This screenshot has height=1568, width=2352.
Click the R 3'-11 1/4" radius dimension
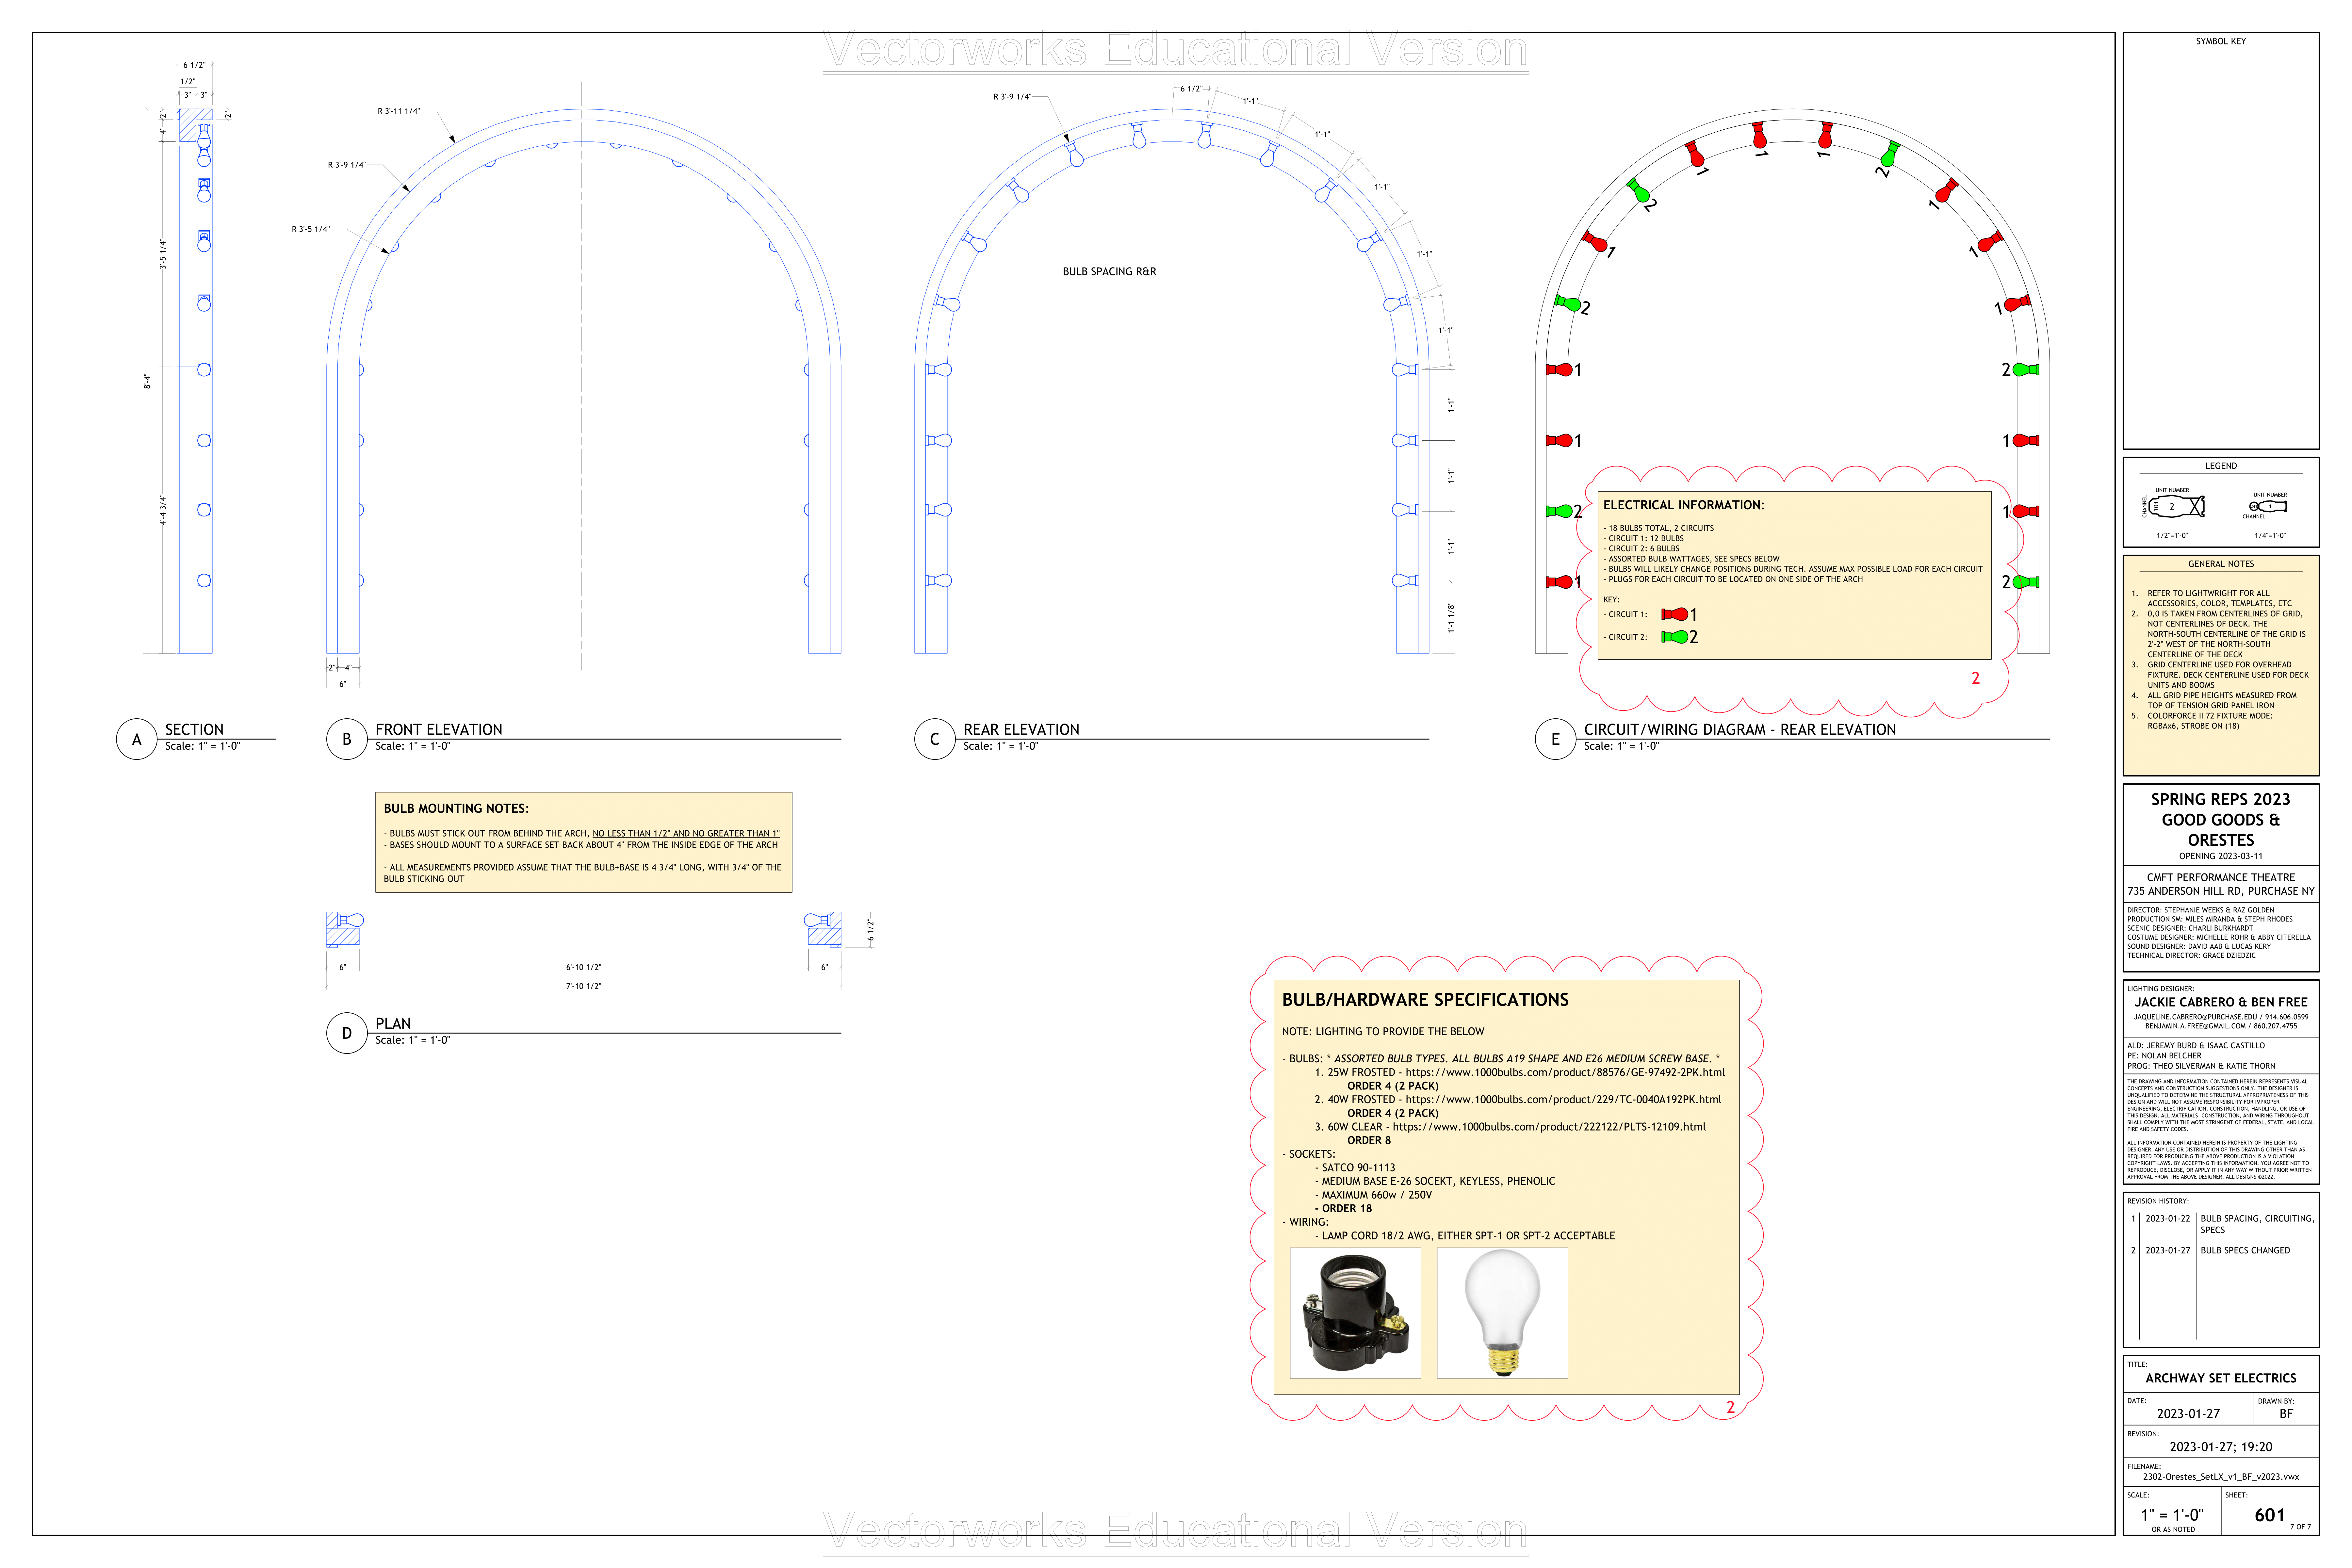399,111
